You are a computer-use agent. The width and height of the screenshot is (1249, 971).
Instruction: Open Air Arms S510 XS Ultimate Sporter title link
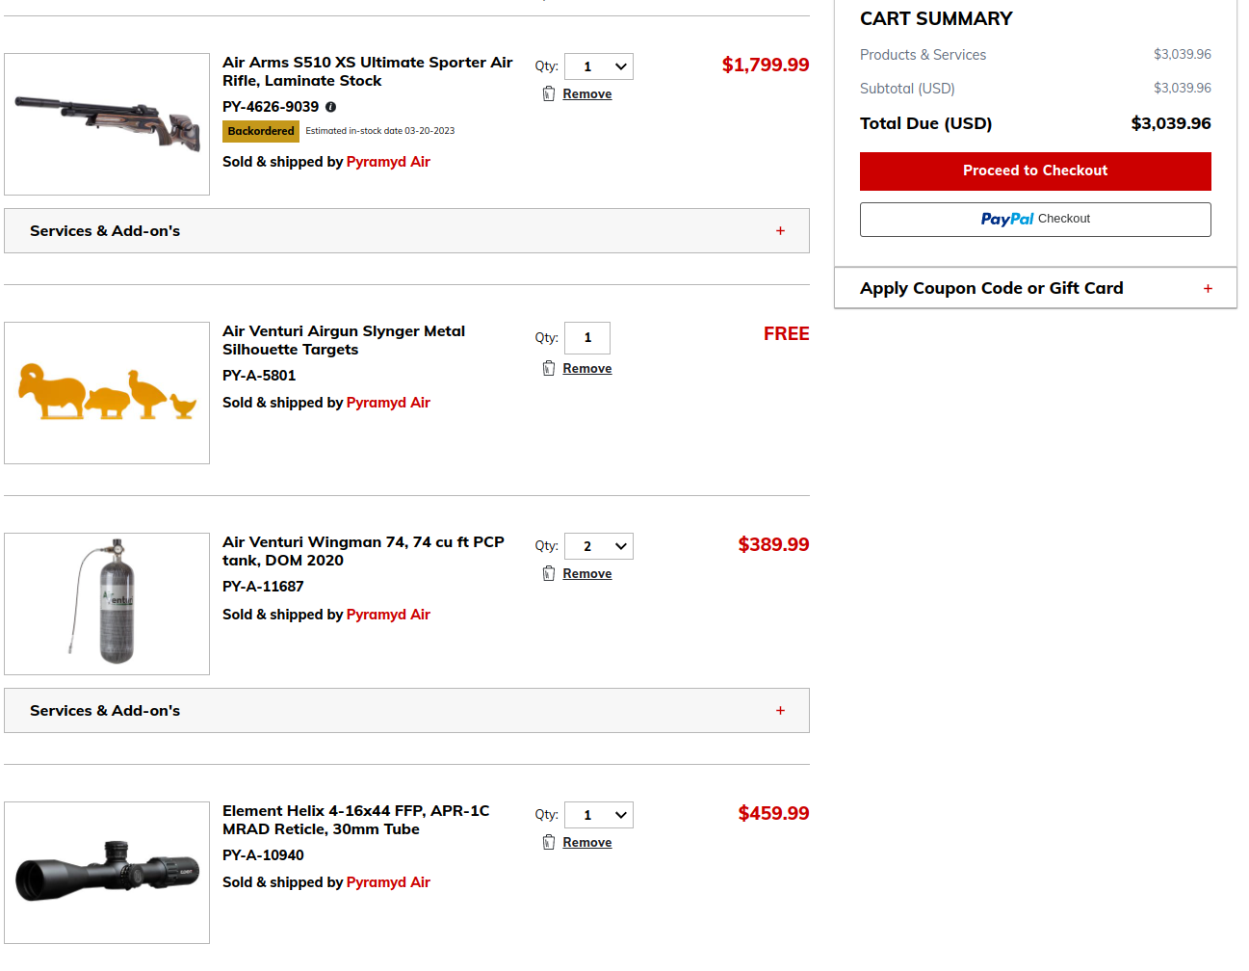pos(367,71)
